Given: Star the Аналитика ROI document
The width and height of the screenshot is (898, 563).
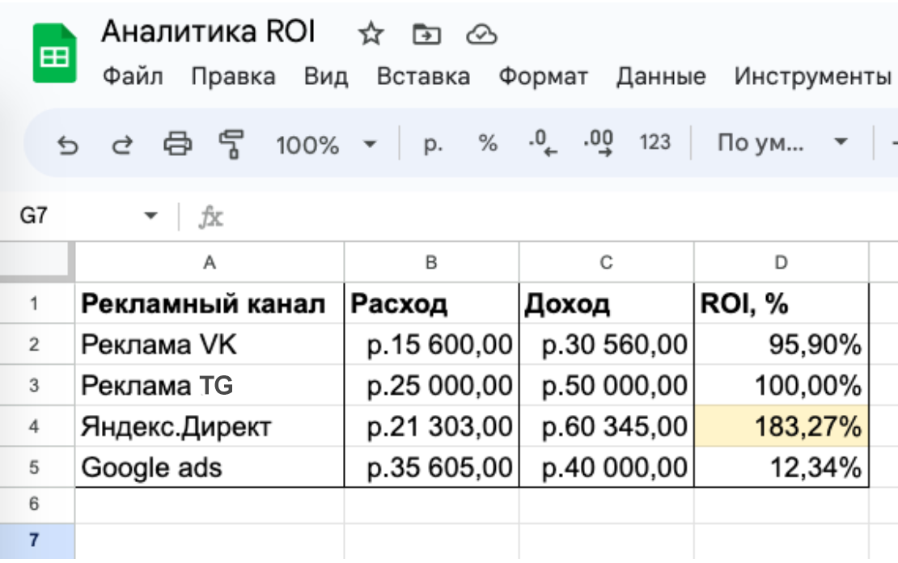Looking at the screenshot, I should pyautogui.click(x=370, y=35).
